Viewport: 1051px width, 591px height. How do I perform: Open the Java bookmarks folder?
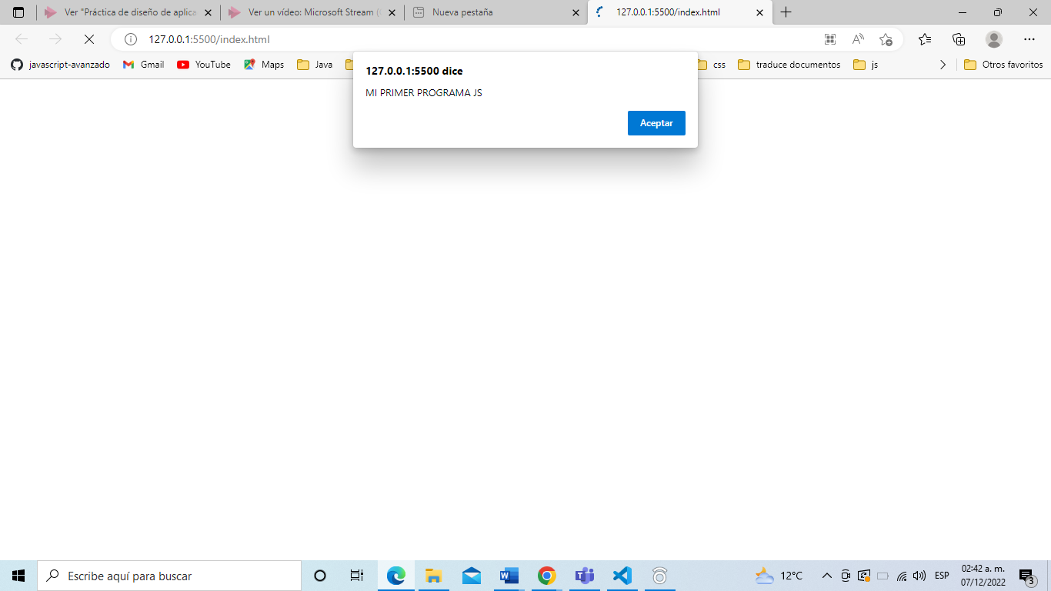pos(315,65)
